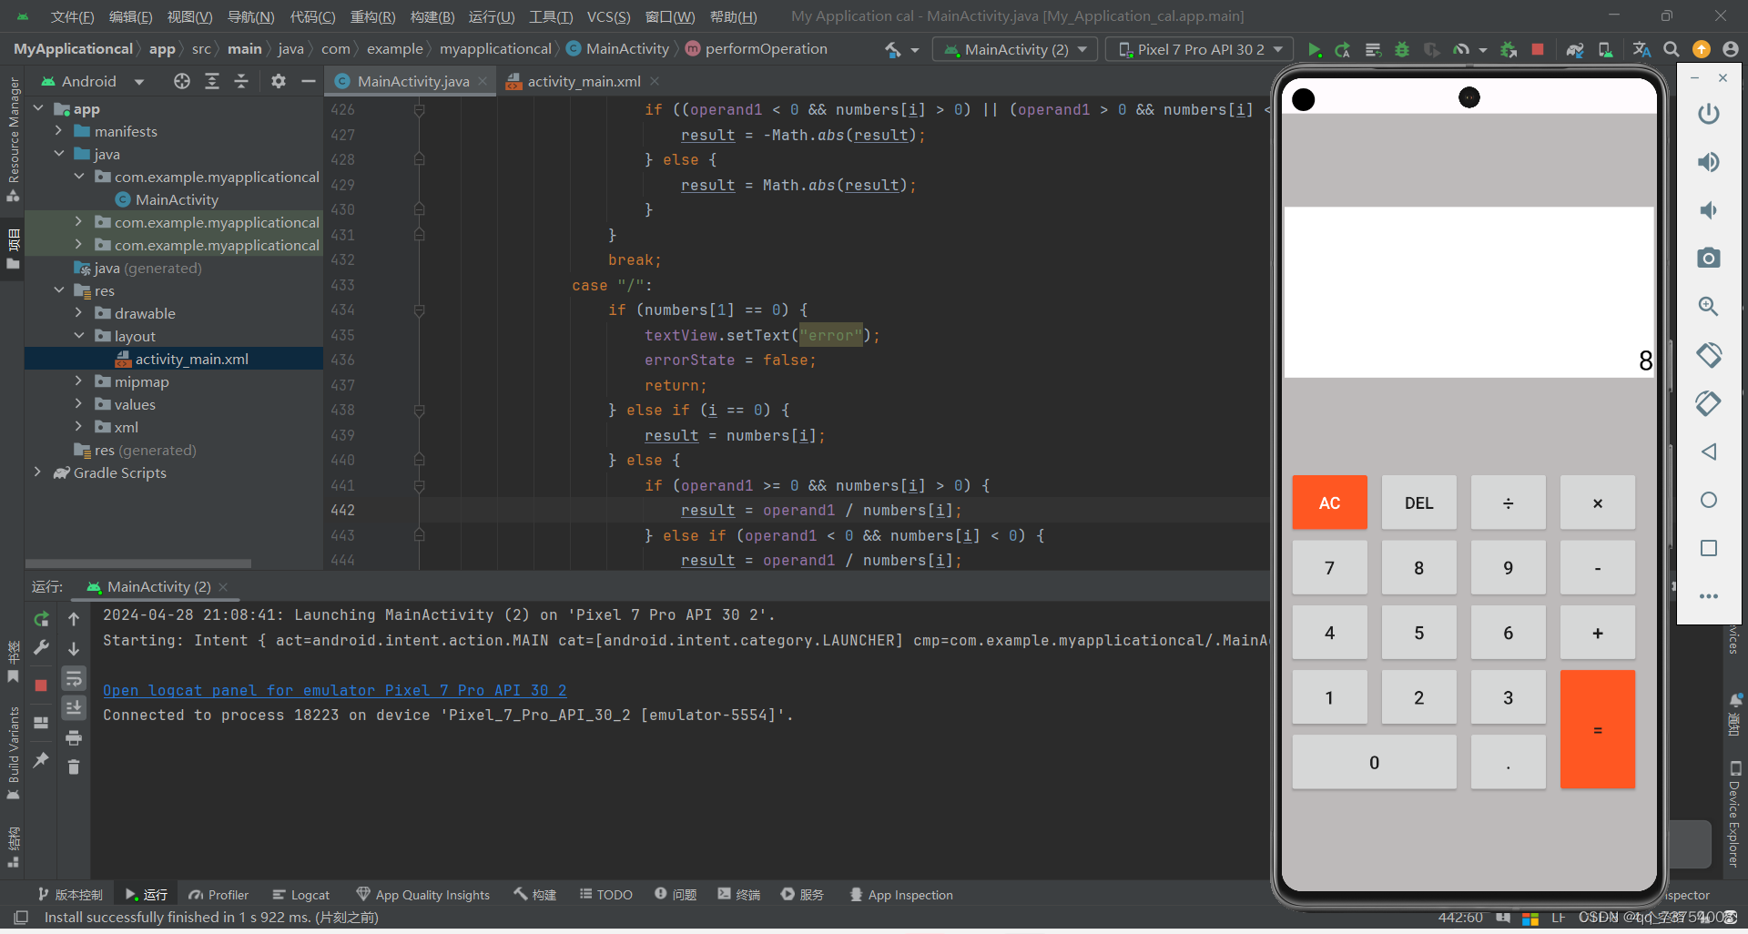1748x934 pixels.
Task: Click the orange update arrow icon
Action: pos(1701,50)
